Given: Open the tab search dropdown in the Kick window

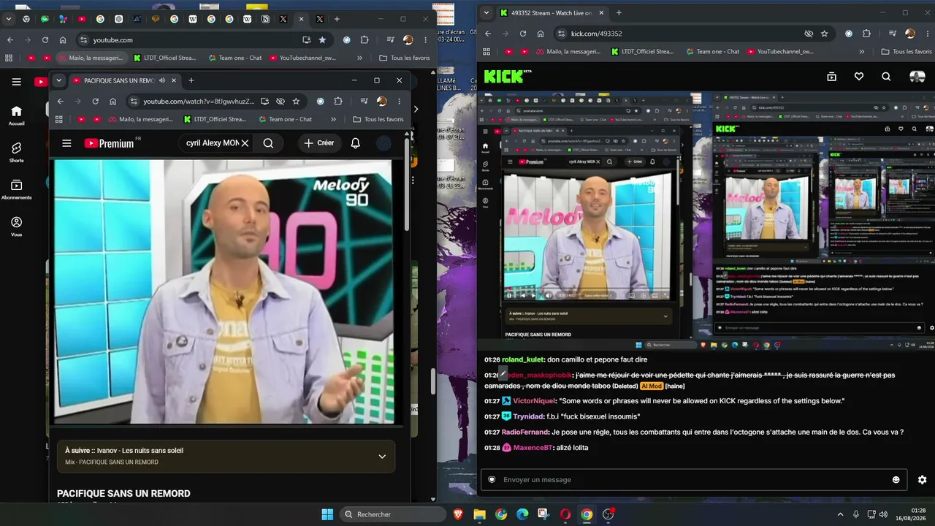Looking at the screenshot, I should tap(486, 12).
